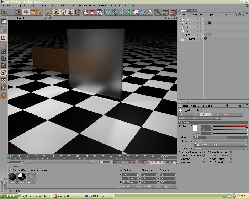Toggle the Diffusione checkbox
Image resolution: width=249 pixels, height=199 pixels.
(x=203, y=159)
